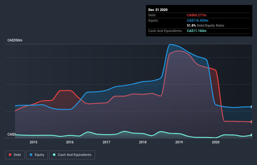Toggle the Debt series legend button
This screenshot has height=165, width=257.
[15, 155]
